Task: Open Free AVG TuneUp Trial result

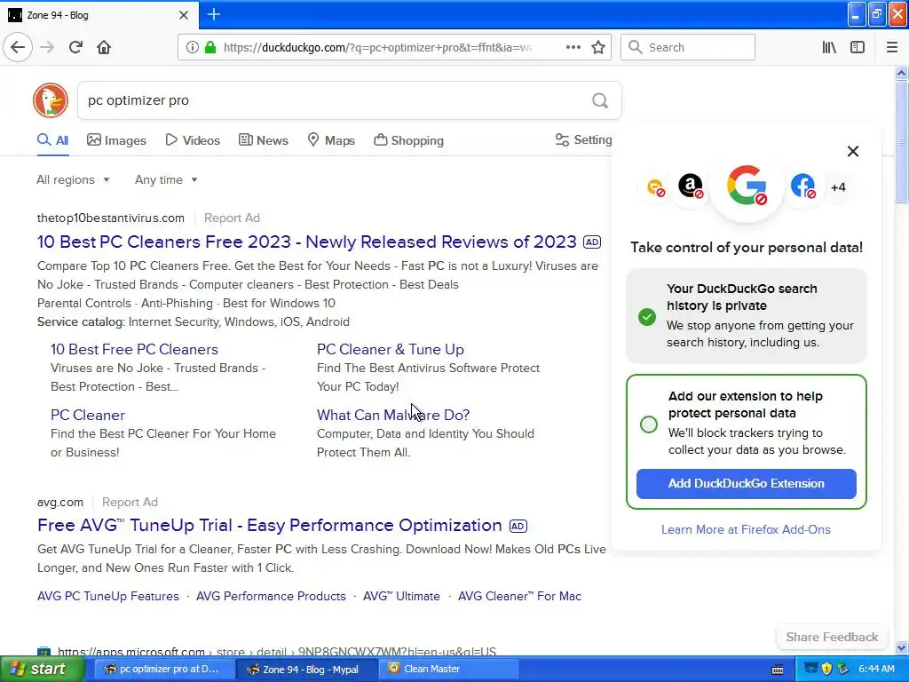Action: (x=270, y=526)
